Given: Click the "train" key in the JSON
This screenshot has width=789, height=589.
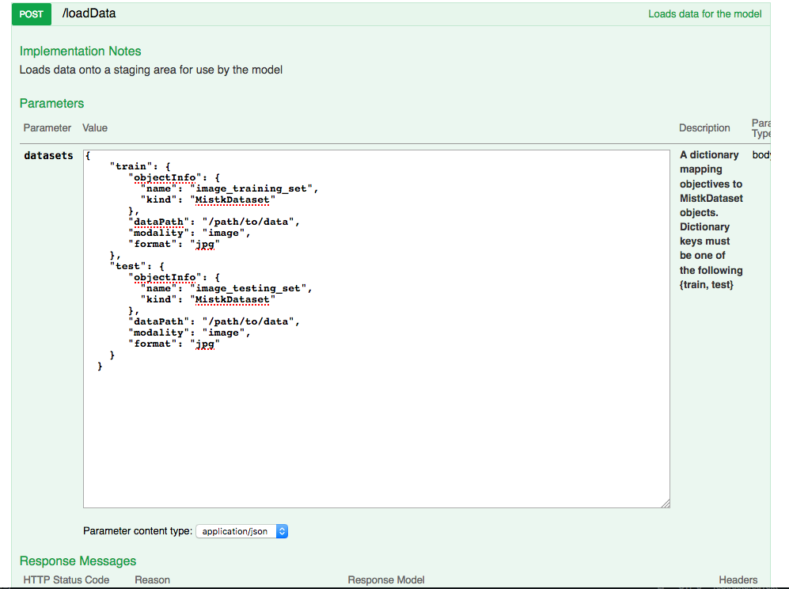Looking at the screenshot, I should tap(131, 166).
